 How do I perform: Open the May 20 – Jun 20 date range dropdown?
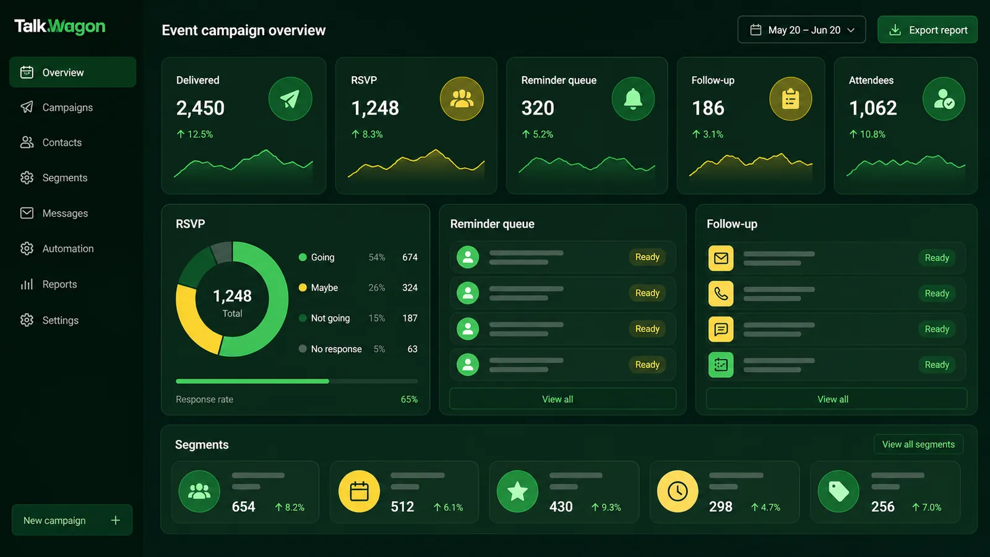click(801, 30)
